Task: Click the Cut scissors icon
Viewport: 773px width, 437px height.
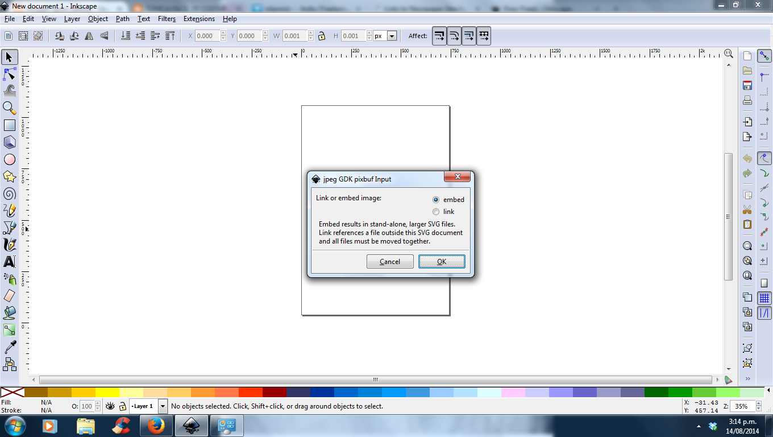Action: (747, 210)
